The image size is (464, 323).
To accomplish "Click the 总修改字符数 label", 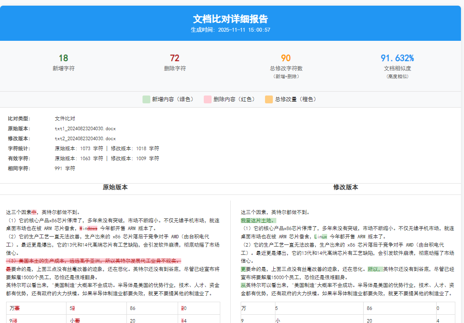I will pyautogui.click(x=286, y=68).
